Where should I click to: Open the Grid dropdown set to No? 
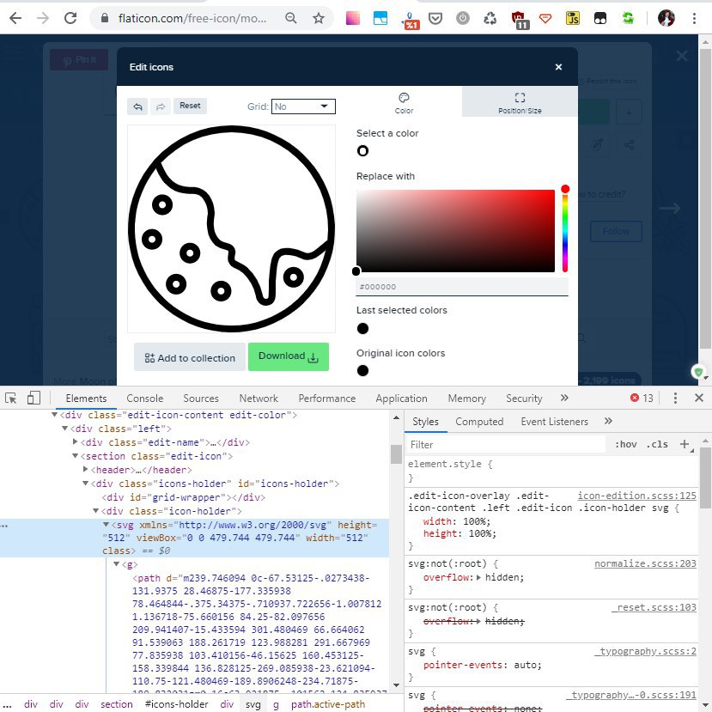click(x=303, y=106)
